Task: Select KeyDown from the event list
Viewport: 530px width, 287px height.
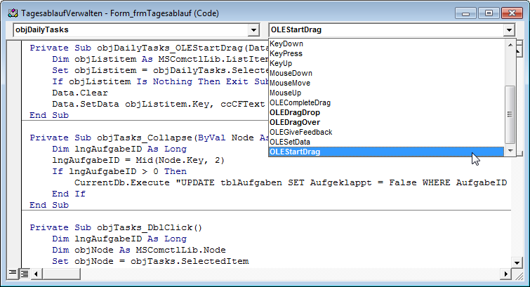Action: [x=287, y=44]
